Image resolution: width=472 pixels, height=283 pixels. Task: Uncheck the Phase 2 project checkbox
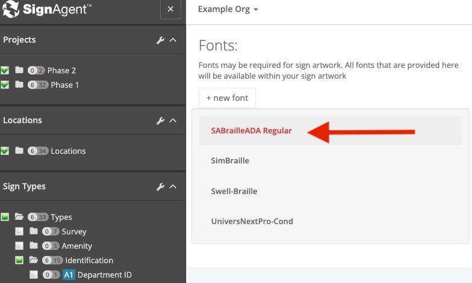pos(5,70)
